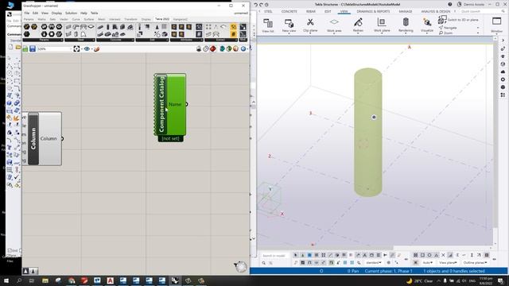Expand the Clip plane dropdown arrow
509x286 pixels.
pyautogui.click(x=310, y=33)
